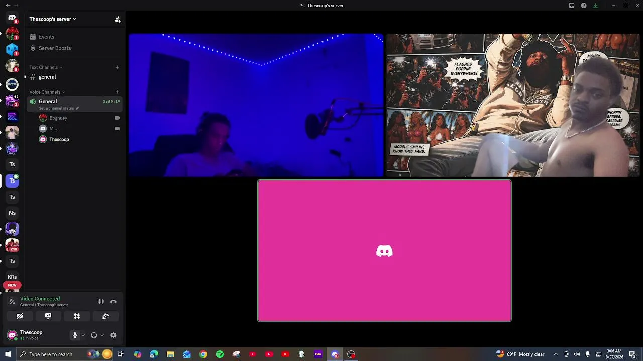Open User Settings gear
This screenshot has height=361, width=643.
(x=113, y=335)
